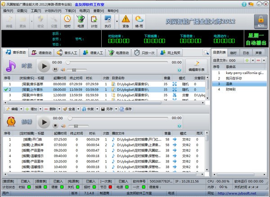Screen dimensions: 270x197
Task: Open the 计划 schedule toolbar button
Action: [x=94, y=22]
